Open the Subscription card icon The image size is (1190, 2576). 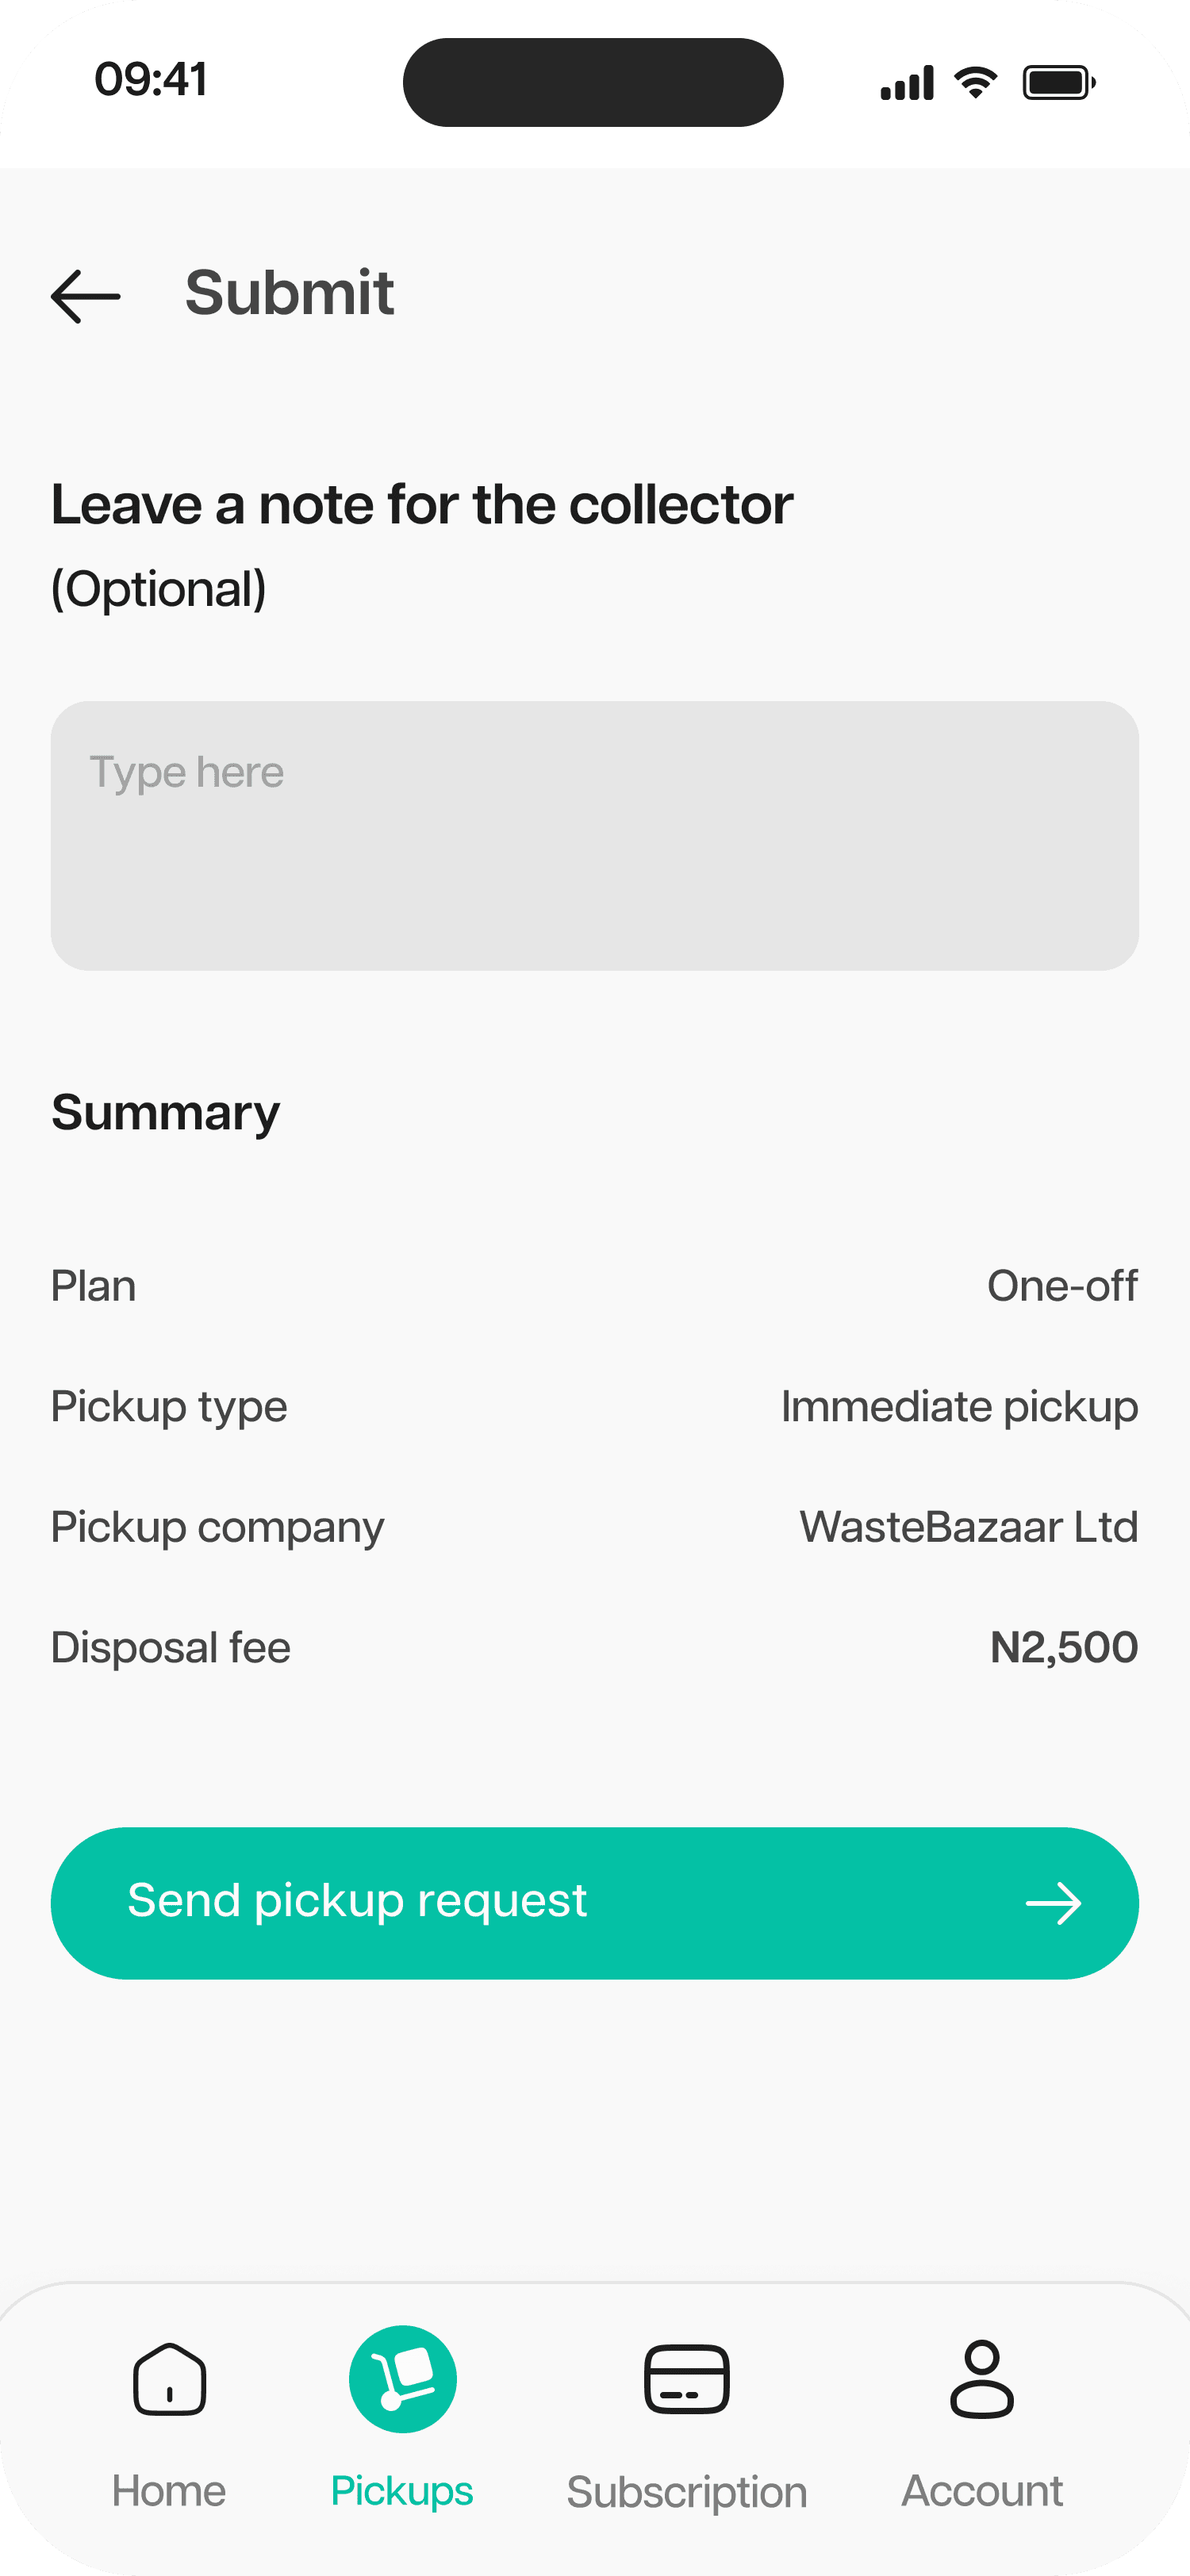(687, 2379)
